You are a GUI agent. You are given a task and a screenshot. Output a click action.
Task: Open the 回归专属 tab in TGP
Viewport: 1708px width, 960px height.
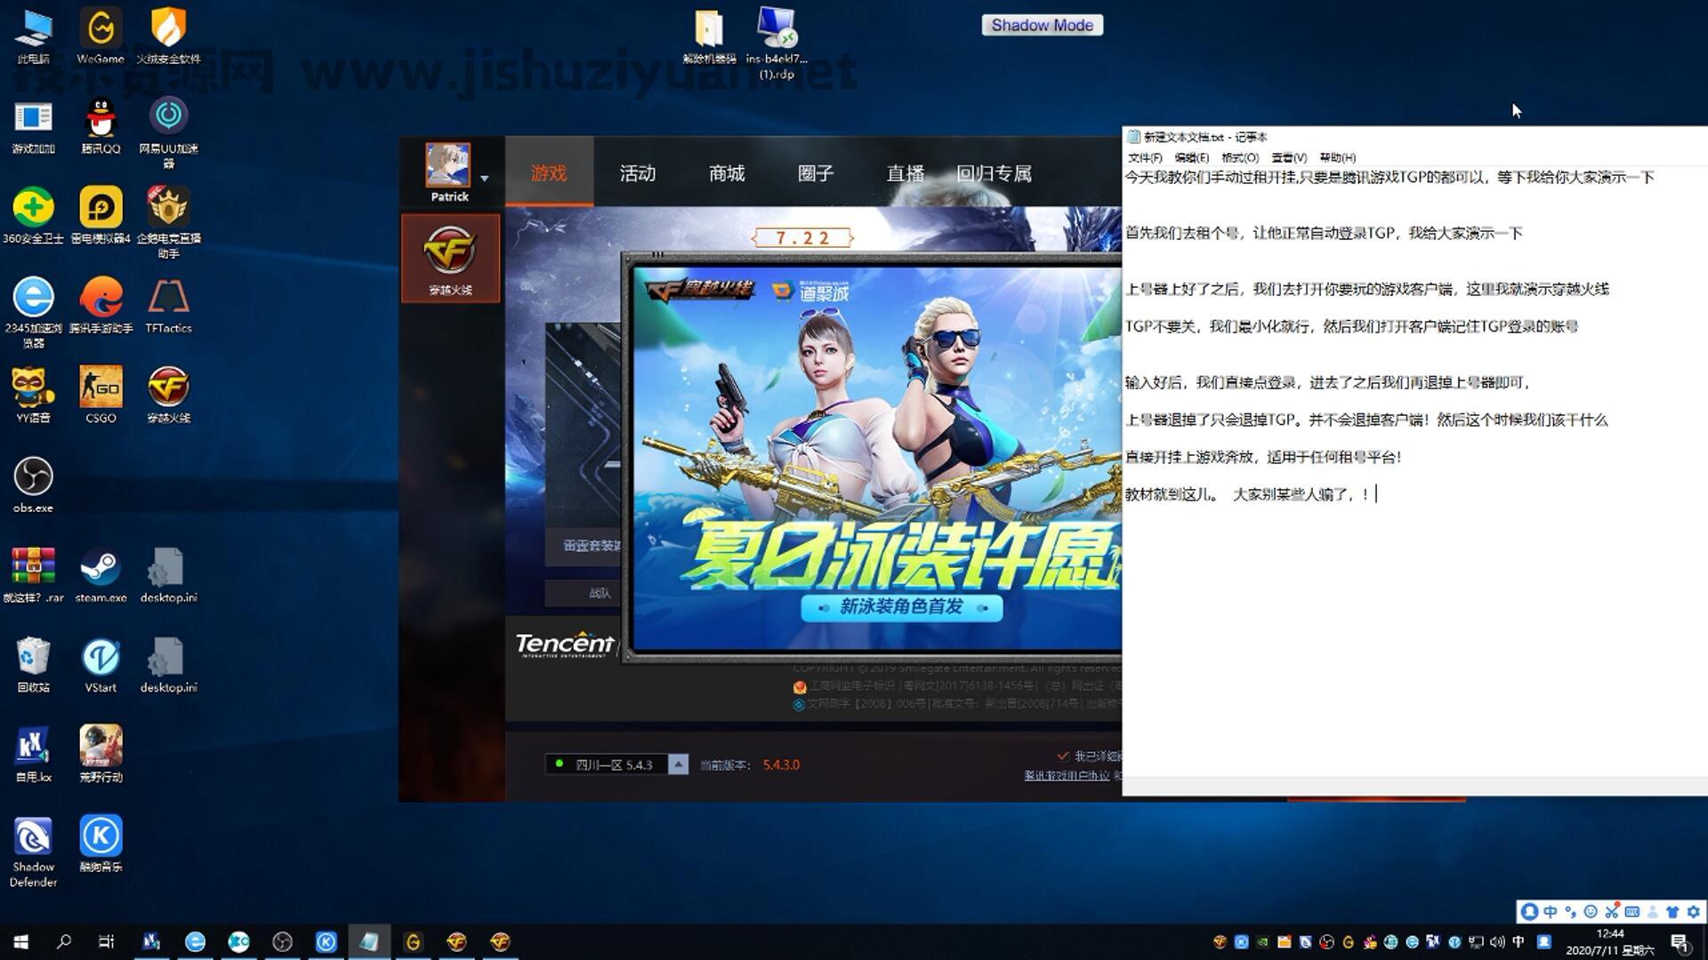tap(994, 172)
